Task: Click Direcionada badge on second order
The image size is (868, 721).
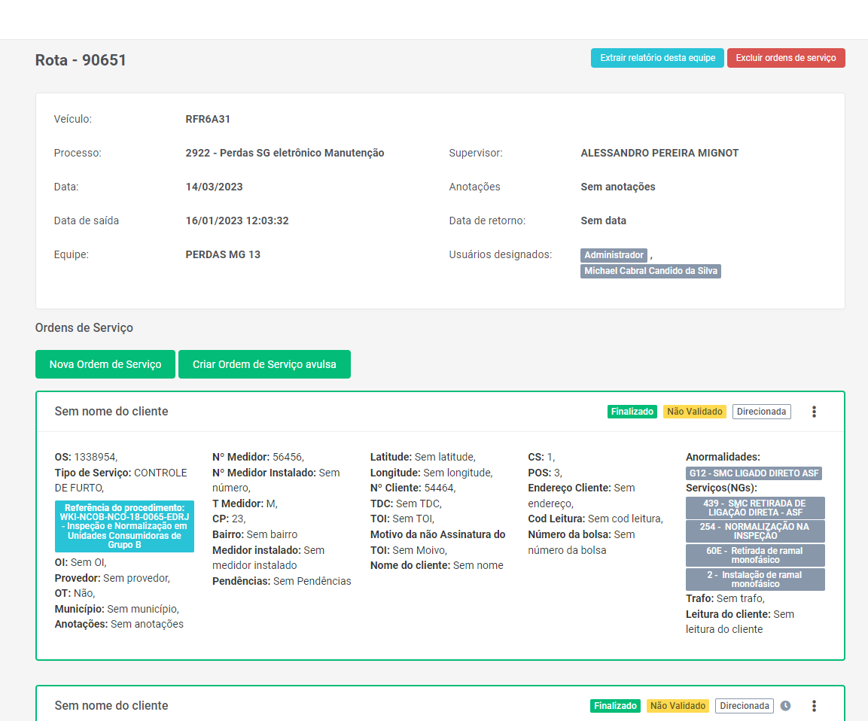Action: [x=744, y=706]
